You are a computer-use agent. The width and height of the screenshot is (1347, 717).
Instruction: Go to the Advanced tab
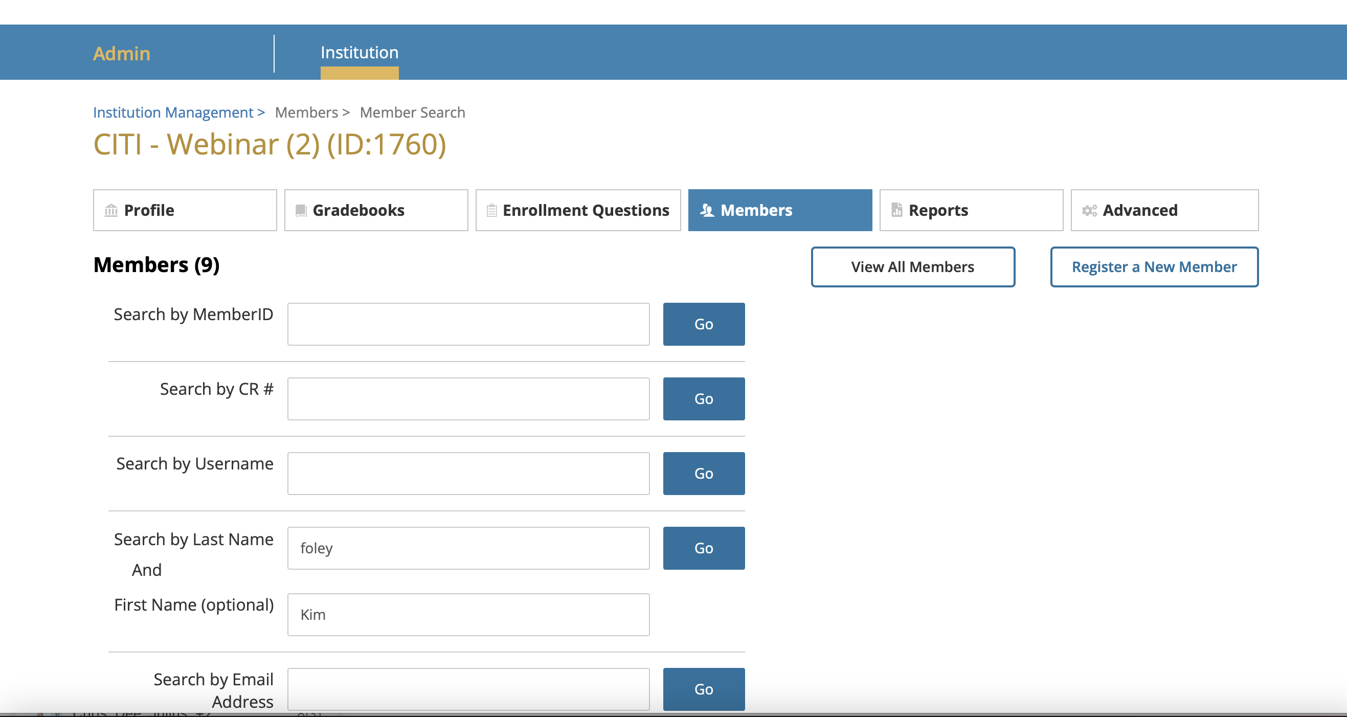[x=1164, y=210]
